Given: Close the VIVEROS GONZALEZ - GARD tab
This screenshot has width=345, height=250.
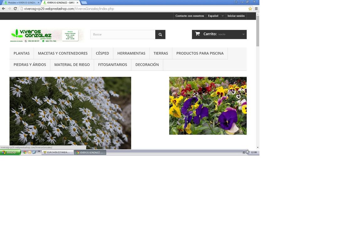Looking at the screenshot, I should (x=77, y=3).
